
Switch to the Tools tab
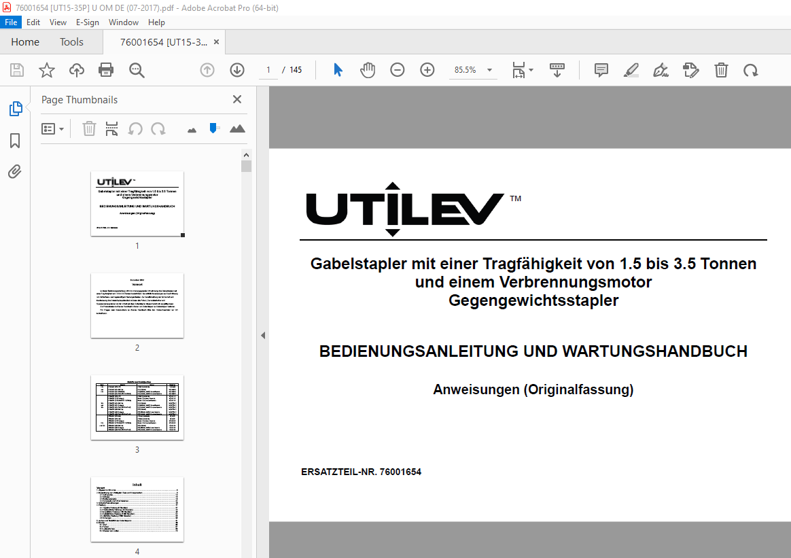[x=71, y=42]
